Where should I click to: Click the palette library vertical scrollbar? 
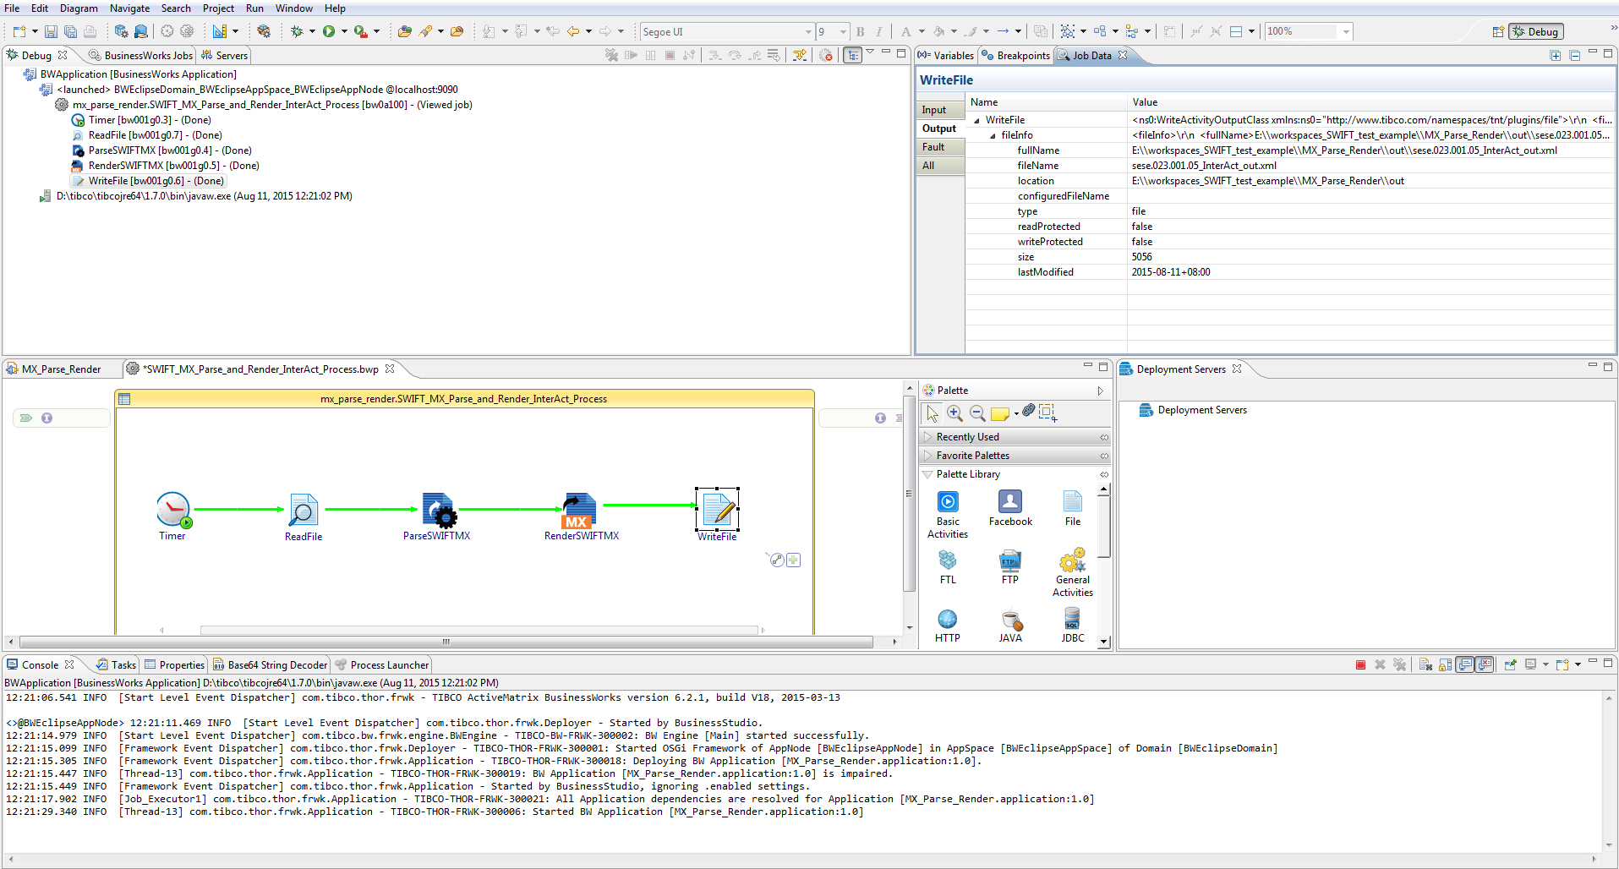(x=1103, y=564)
